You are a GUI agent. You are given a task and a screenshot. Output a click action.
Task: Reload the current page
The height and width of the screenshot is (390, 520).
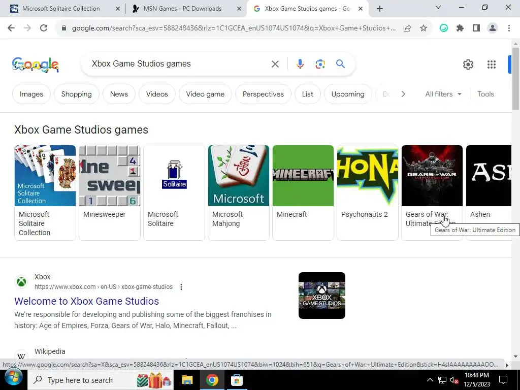click(44, 28)
